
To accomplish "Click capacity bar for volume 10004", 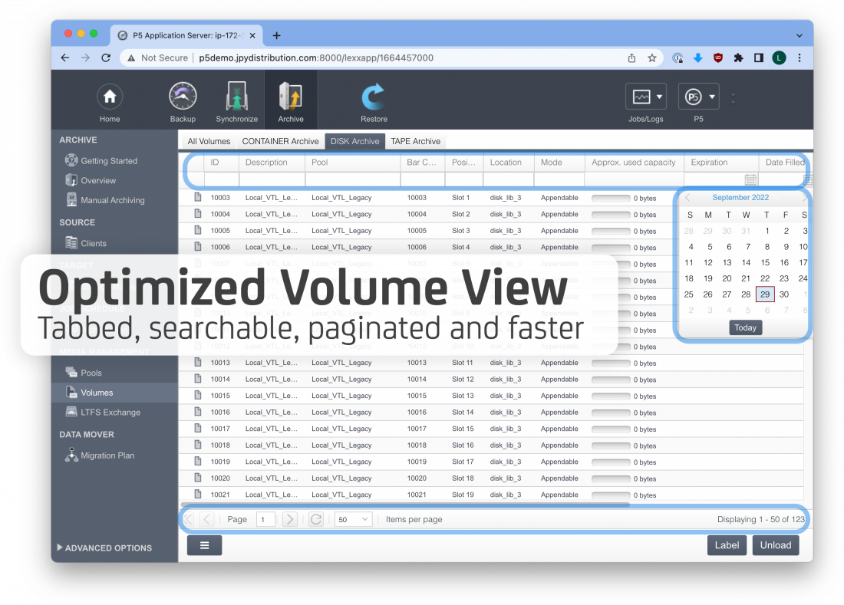I will point(611,215).
